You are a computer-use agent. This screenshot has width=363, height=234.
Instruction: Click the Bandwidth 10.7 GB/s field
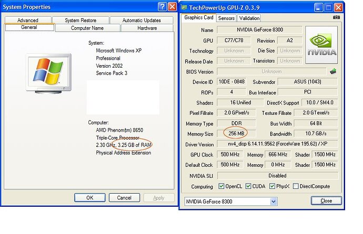(x=316, y=133)
